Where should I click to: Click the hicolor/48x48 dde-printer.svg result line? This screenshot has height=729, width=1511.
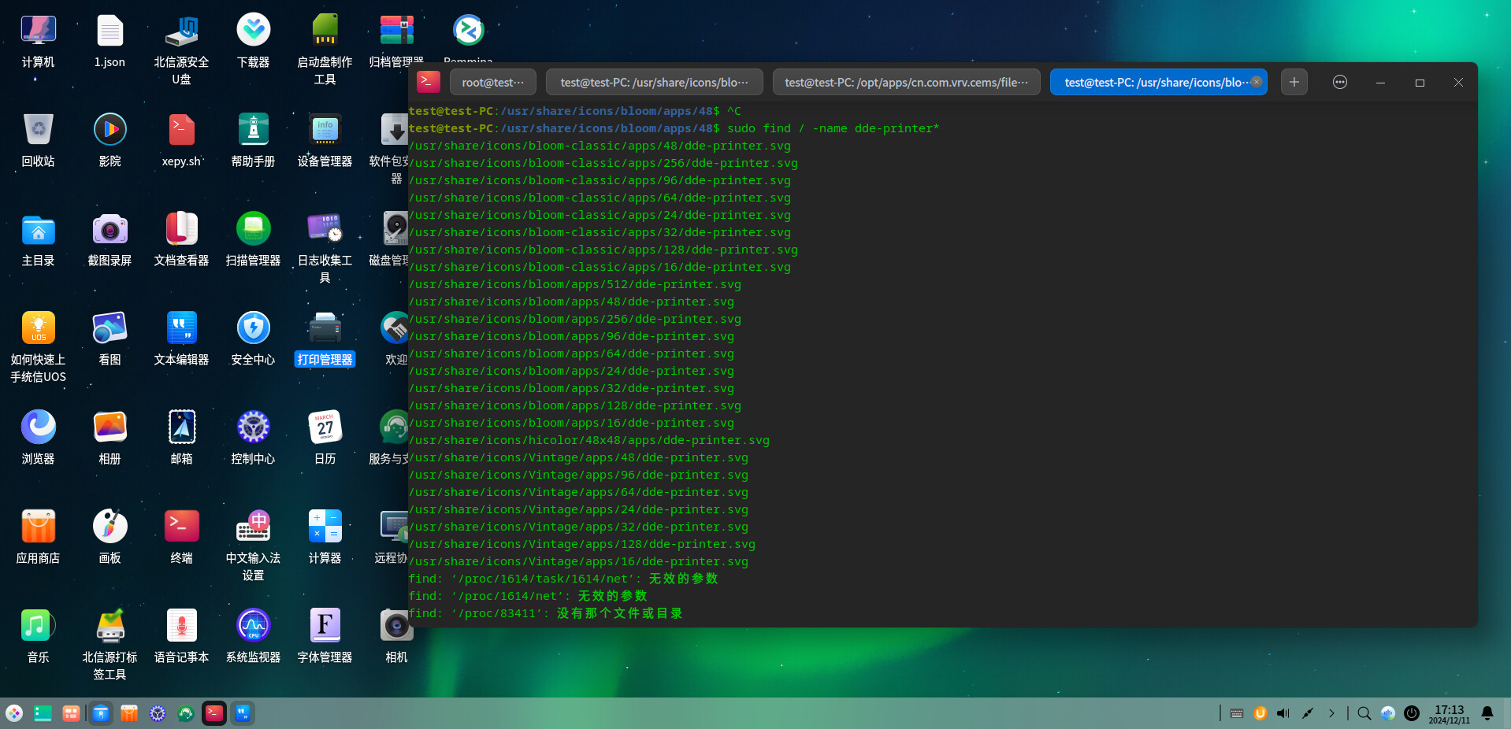(589, 440)
